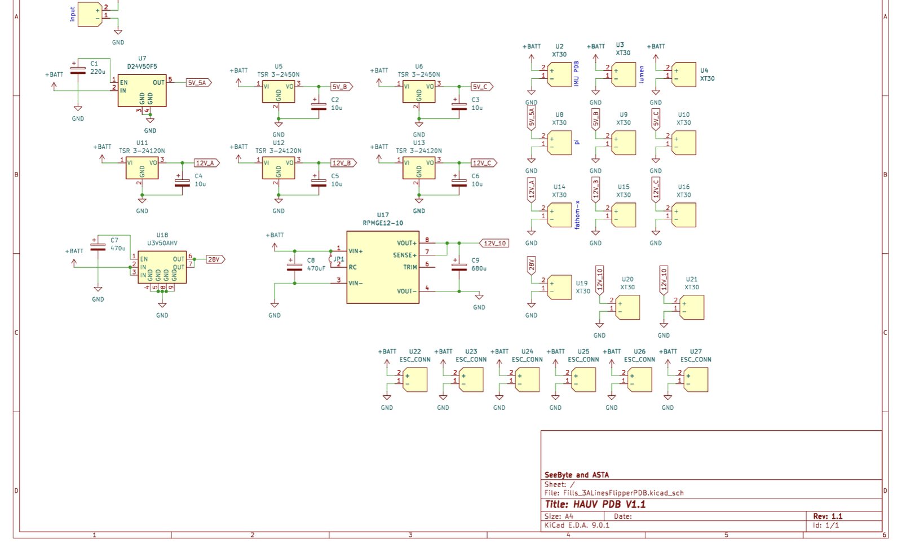Select the U11 TSR 3-24120N regulator body
Screen dimensions: 902x552
[x=142, y=169]
